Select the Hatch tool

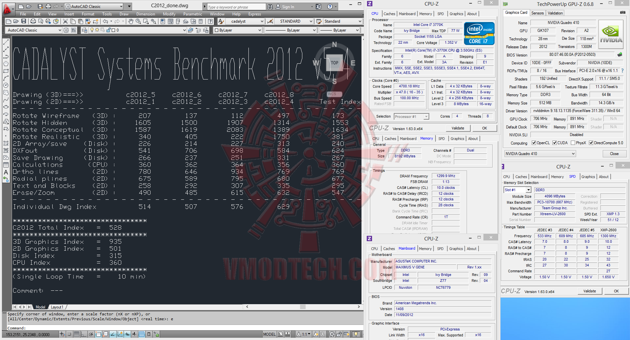[x=6, y=143]
